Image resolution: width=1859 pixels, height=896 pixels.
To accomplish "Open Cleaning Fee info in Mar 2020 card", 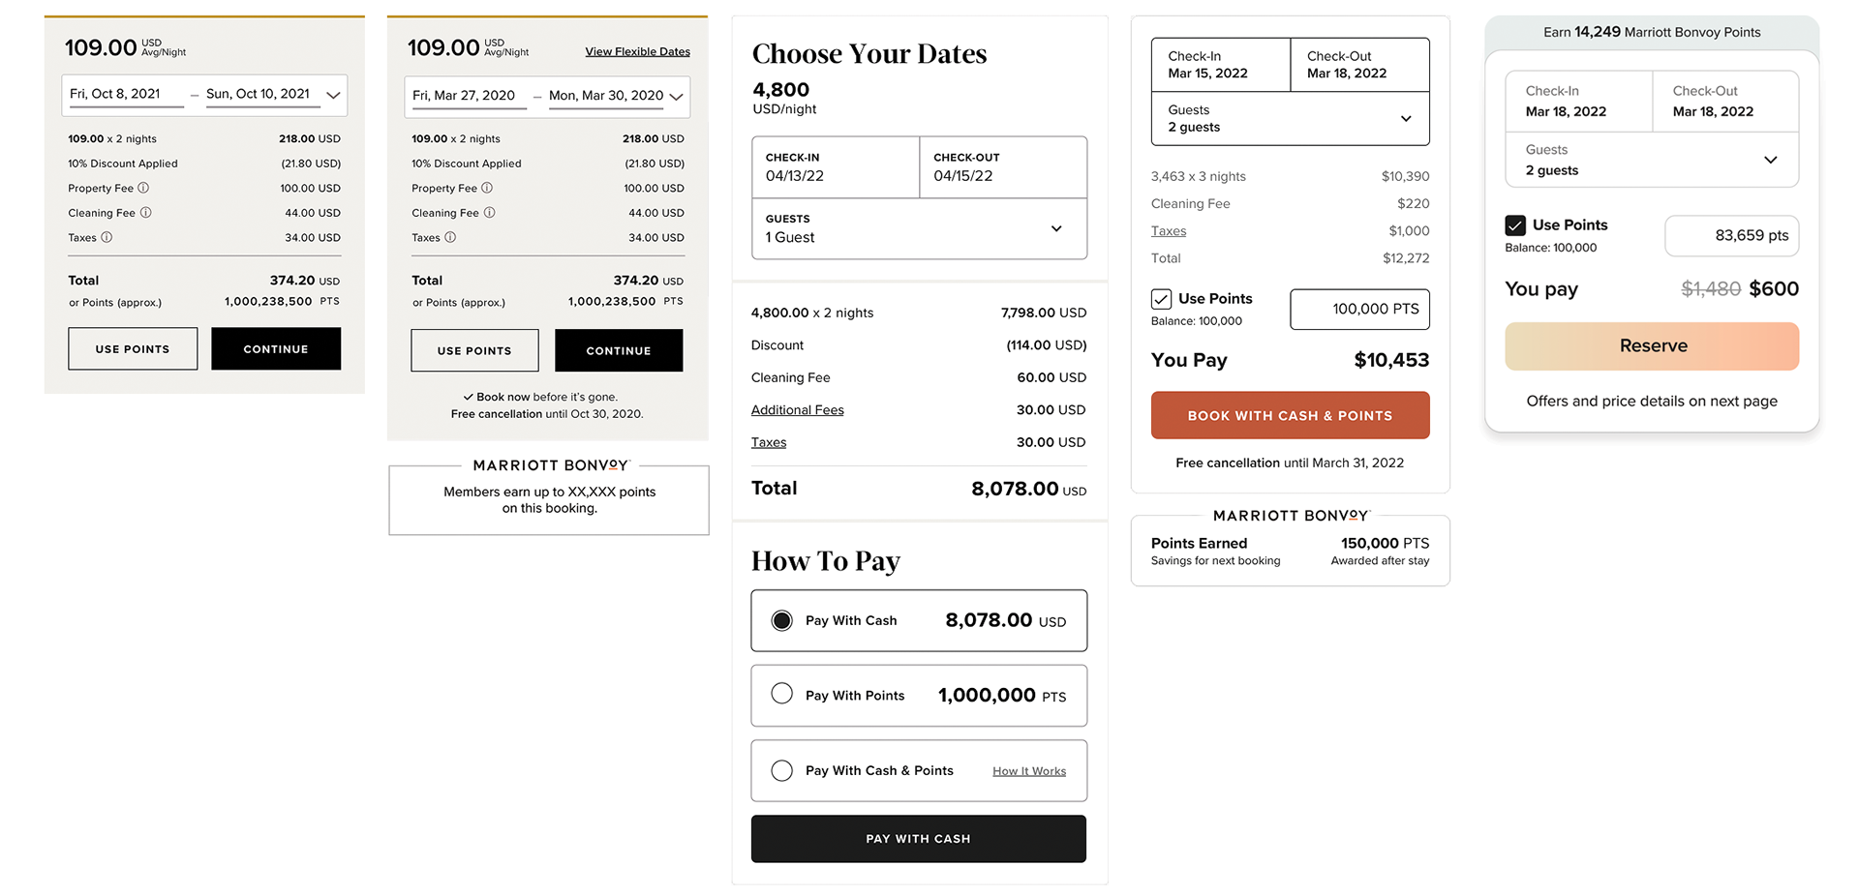I will [490, 213].
